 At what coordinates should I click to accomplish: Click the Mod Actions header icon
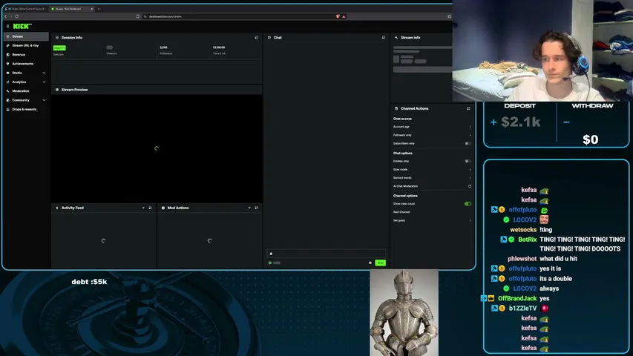163,208
